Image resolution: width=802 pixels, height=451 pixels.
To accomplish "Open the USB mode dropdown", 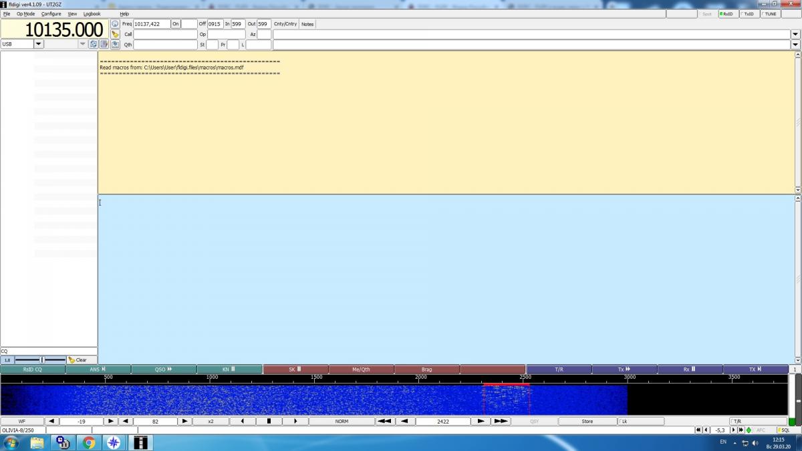I will point(38,44).
